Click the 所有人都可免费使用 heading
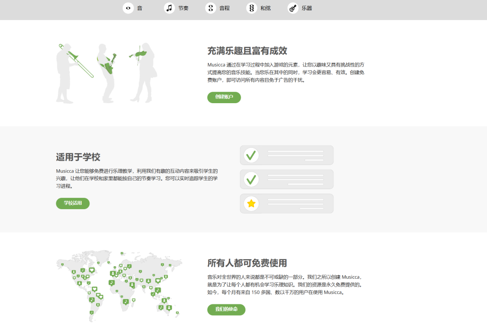The height and width of the screenshot is (329, 487). point(247,263)
